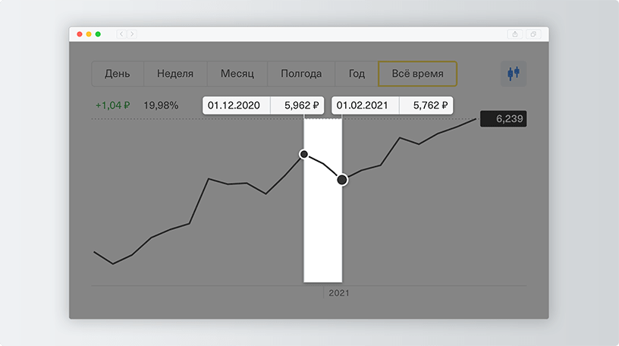Click the tabs overview icon

(533, 34)
